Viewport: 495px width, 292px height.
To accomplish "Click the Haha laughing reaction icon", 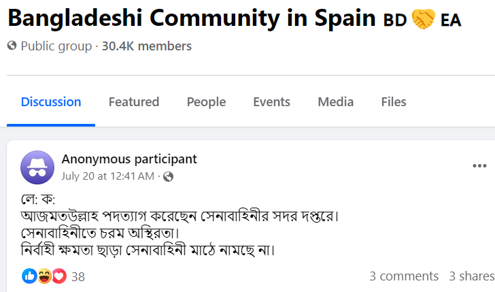I will click(x=44, y=276).
